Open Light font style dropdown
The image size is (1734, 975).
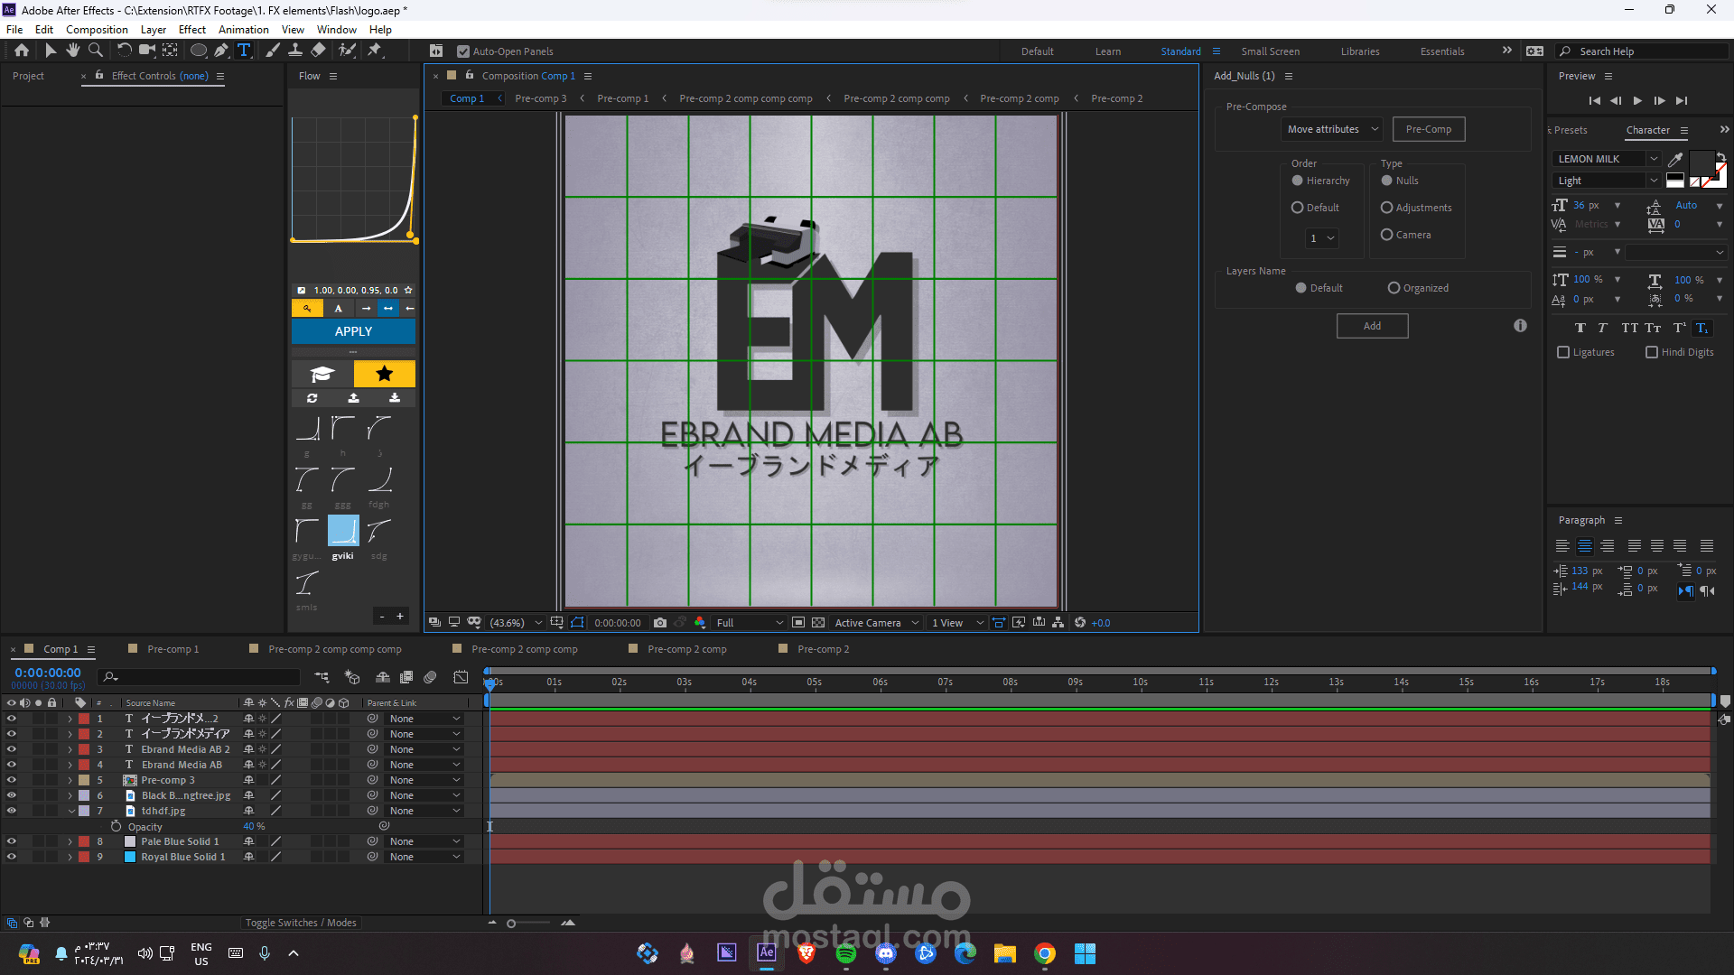1608,181
